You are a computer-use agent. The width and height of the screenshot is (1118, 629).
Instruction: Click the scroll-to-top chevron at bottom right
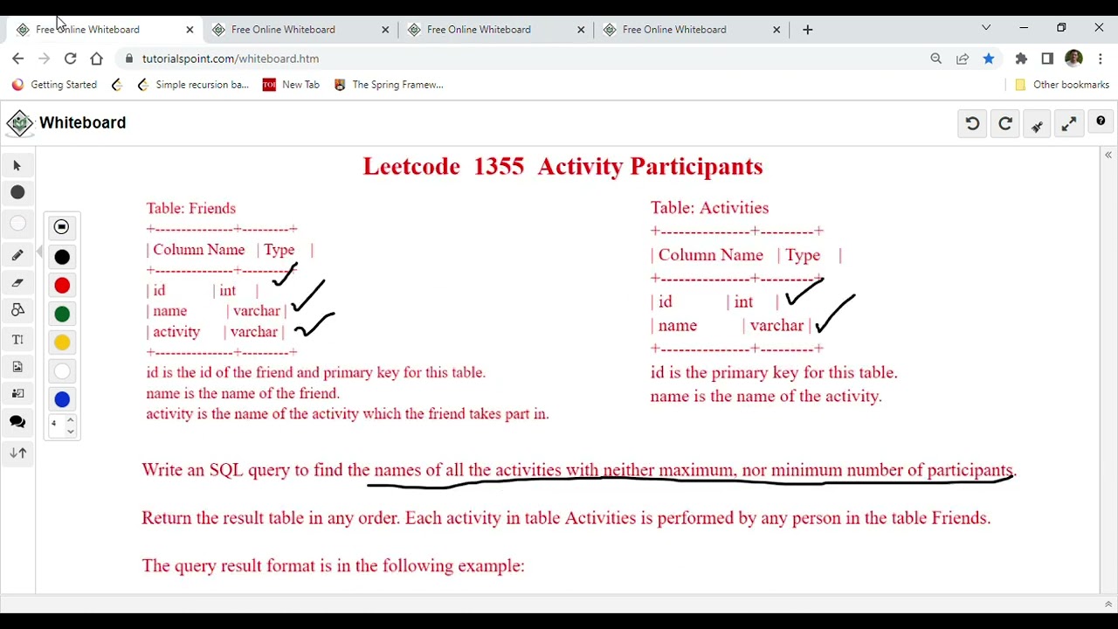pos(1108,604)
